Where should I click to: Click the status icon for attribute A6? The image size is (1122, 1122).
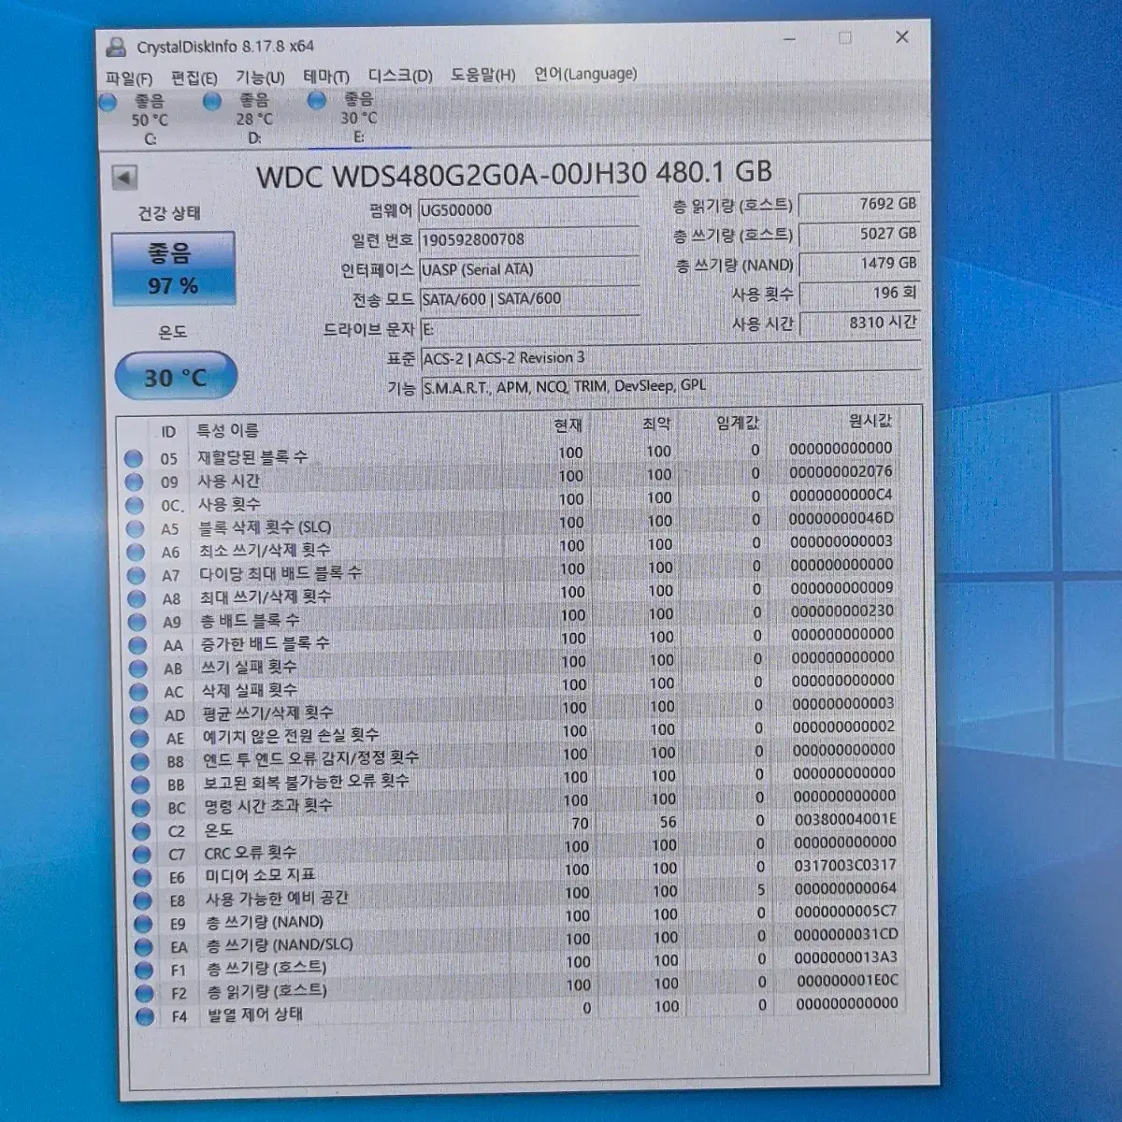pyautogui.click(x=136, y=552)
